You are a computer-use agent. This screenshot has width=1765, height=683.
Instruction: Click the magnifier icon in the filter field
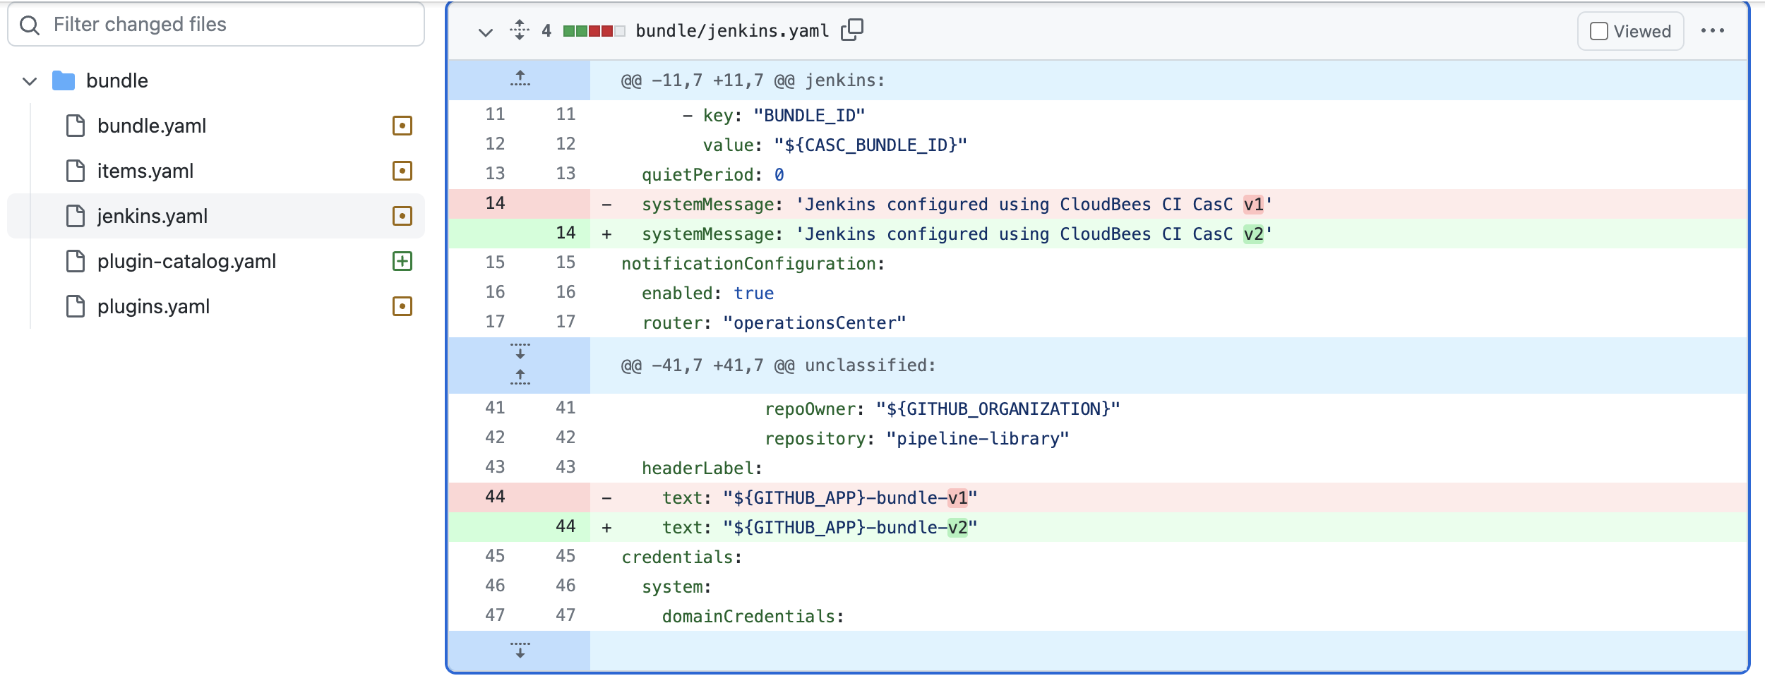pos(30,25)
